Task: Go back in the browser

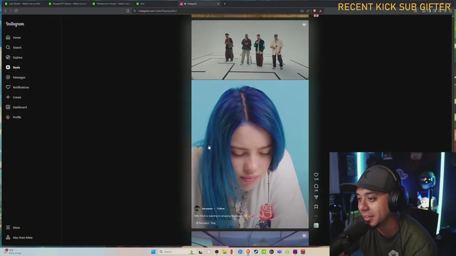Action: tap(5, 11)
